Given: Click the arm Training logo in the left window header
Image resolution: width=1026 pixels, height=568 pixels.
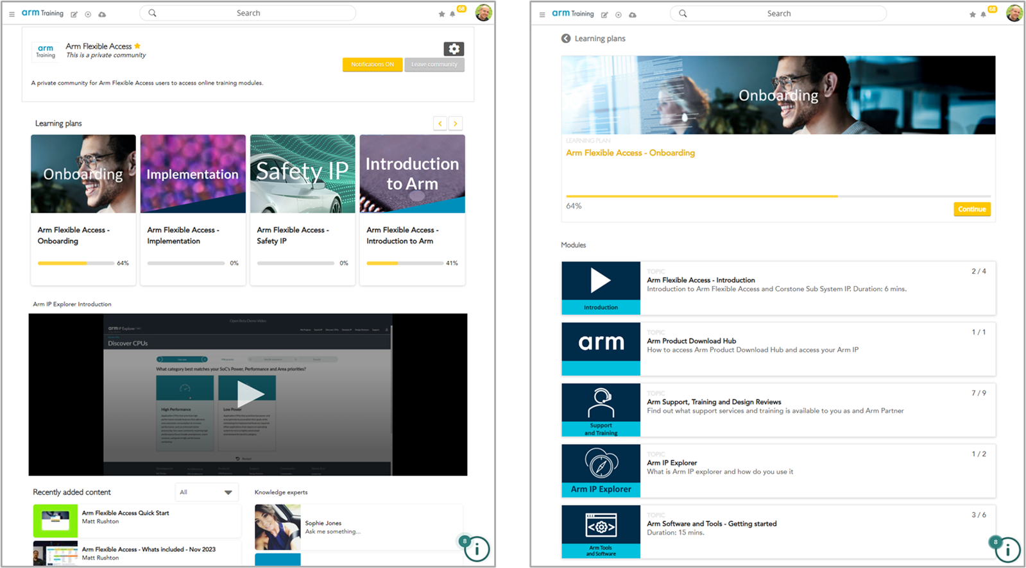Looking at the screenshot, I should [x=42, y=13].
